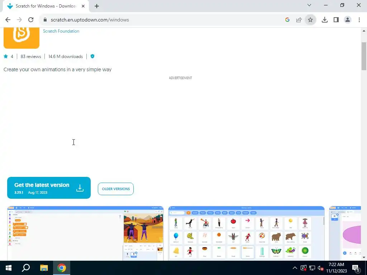
Task: Open Scratch Foundation developer link
Action: pyautogui.click(x=61, y=31)
